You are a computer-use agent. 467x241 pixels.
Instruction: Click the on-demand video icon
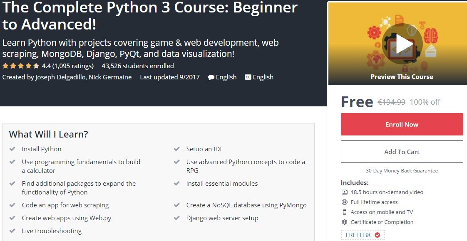coord(344,192)
